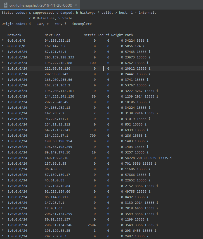Click next hop 12.0.1.63
Image resolution: width=203 pixels, height=239 pixels.
click(53, 208)
